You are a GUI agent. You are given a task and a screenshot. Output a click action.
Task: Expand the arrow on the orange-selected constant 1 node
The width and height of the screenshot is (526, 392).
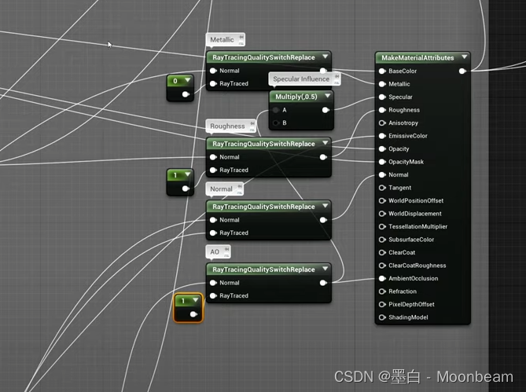point(195,300)
